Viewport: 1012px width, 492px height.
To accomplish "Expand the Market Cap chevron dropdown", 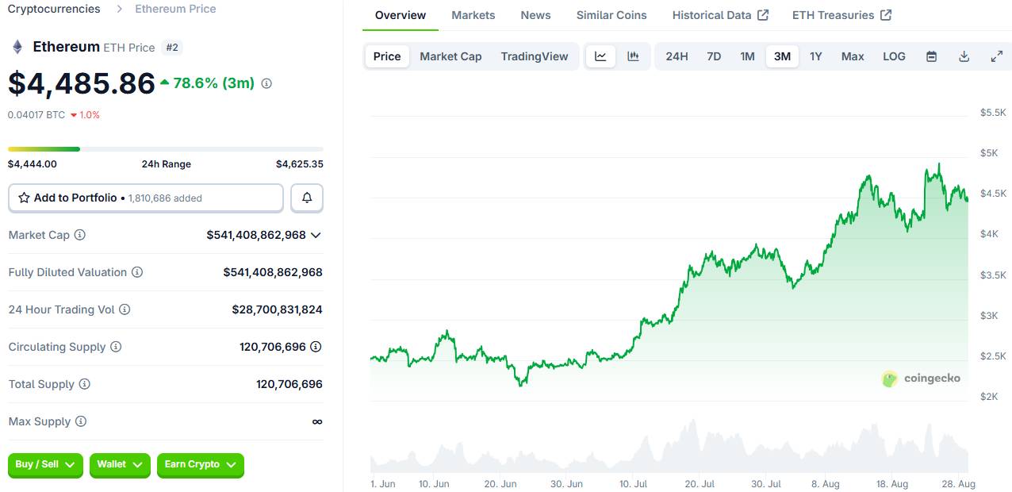I will pos(316,235).
